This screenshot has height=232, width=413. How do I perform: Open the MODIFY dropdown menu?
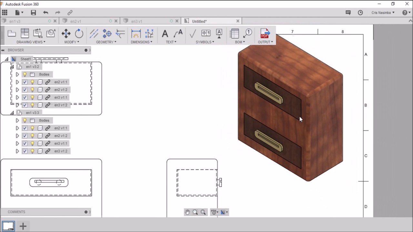[72, 42]
